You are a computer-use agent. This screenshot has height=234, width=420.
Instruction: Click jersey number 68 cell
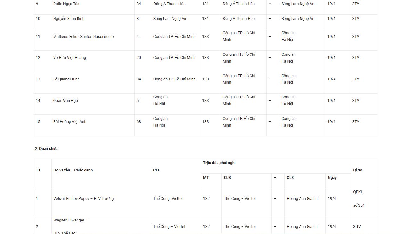pos(139,122)
